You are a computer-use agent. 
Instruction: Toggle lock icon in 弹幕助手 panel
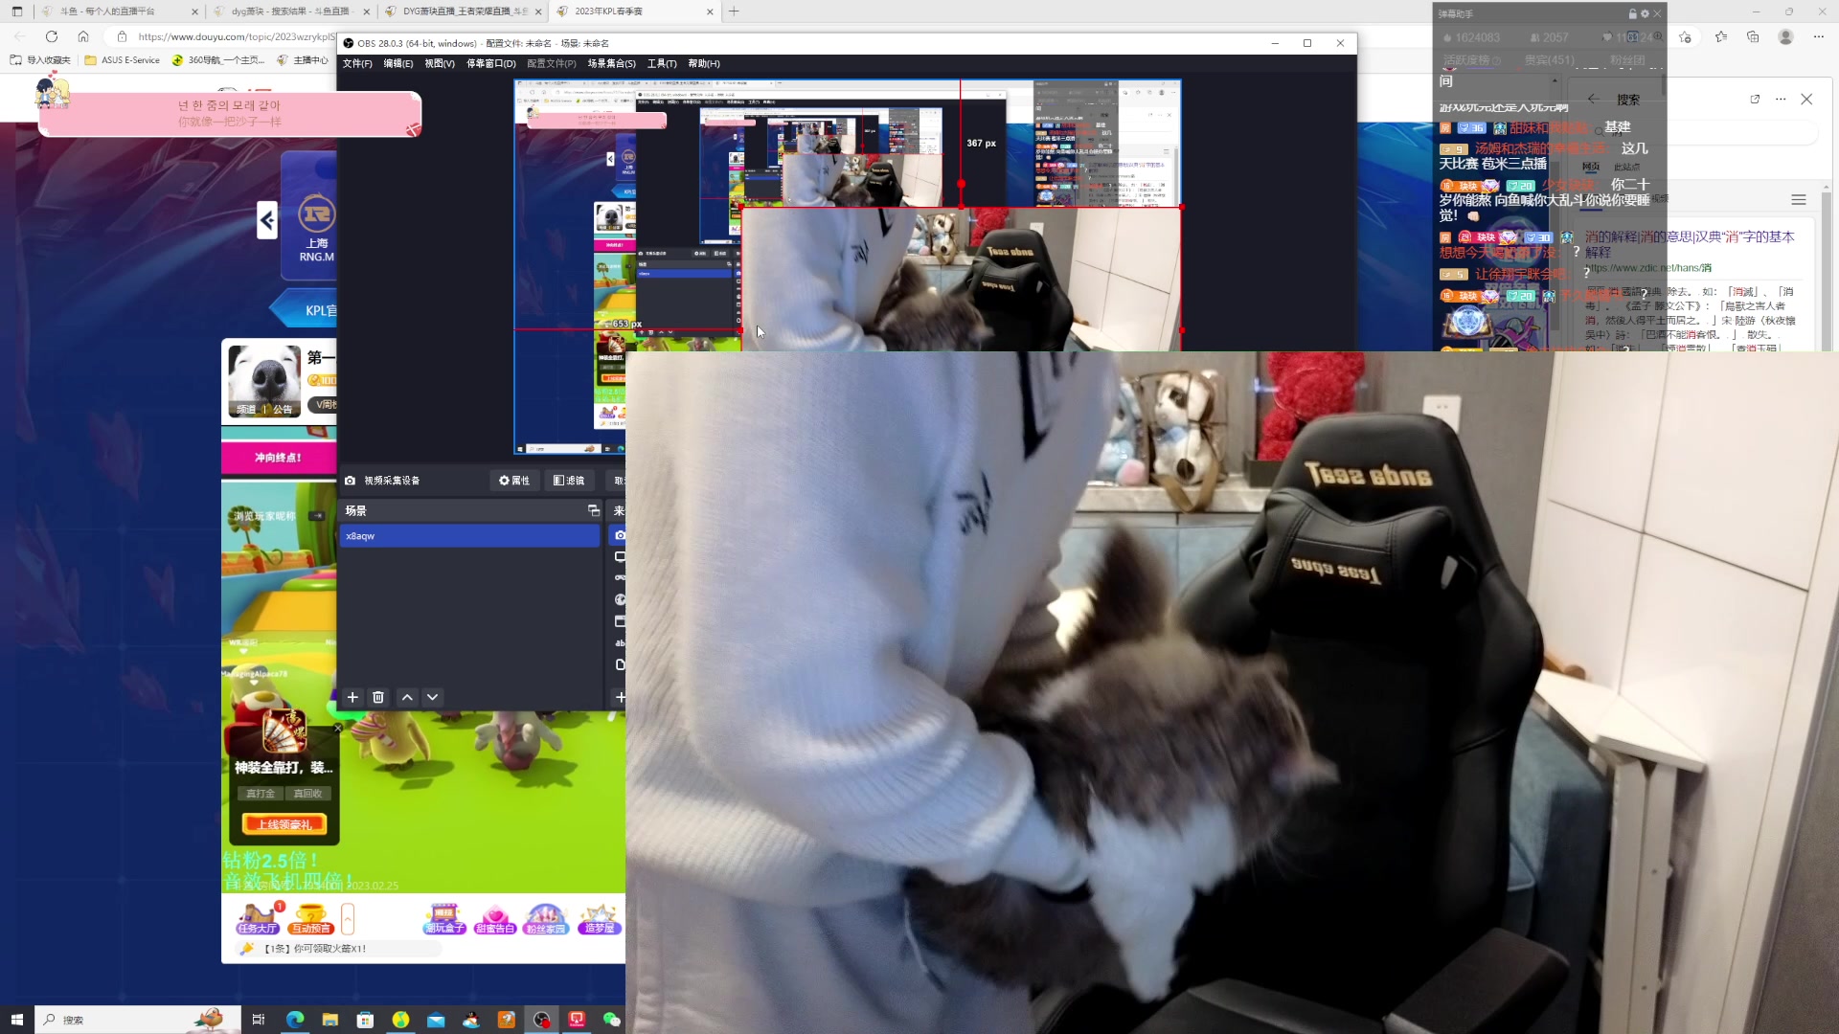click(x=1632, y=13)
